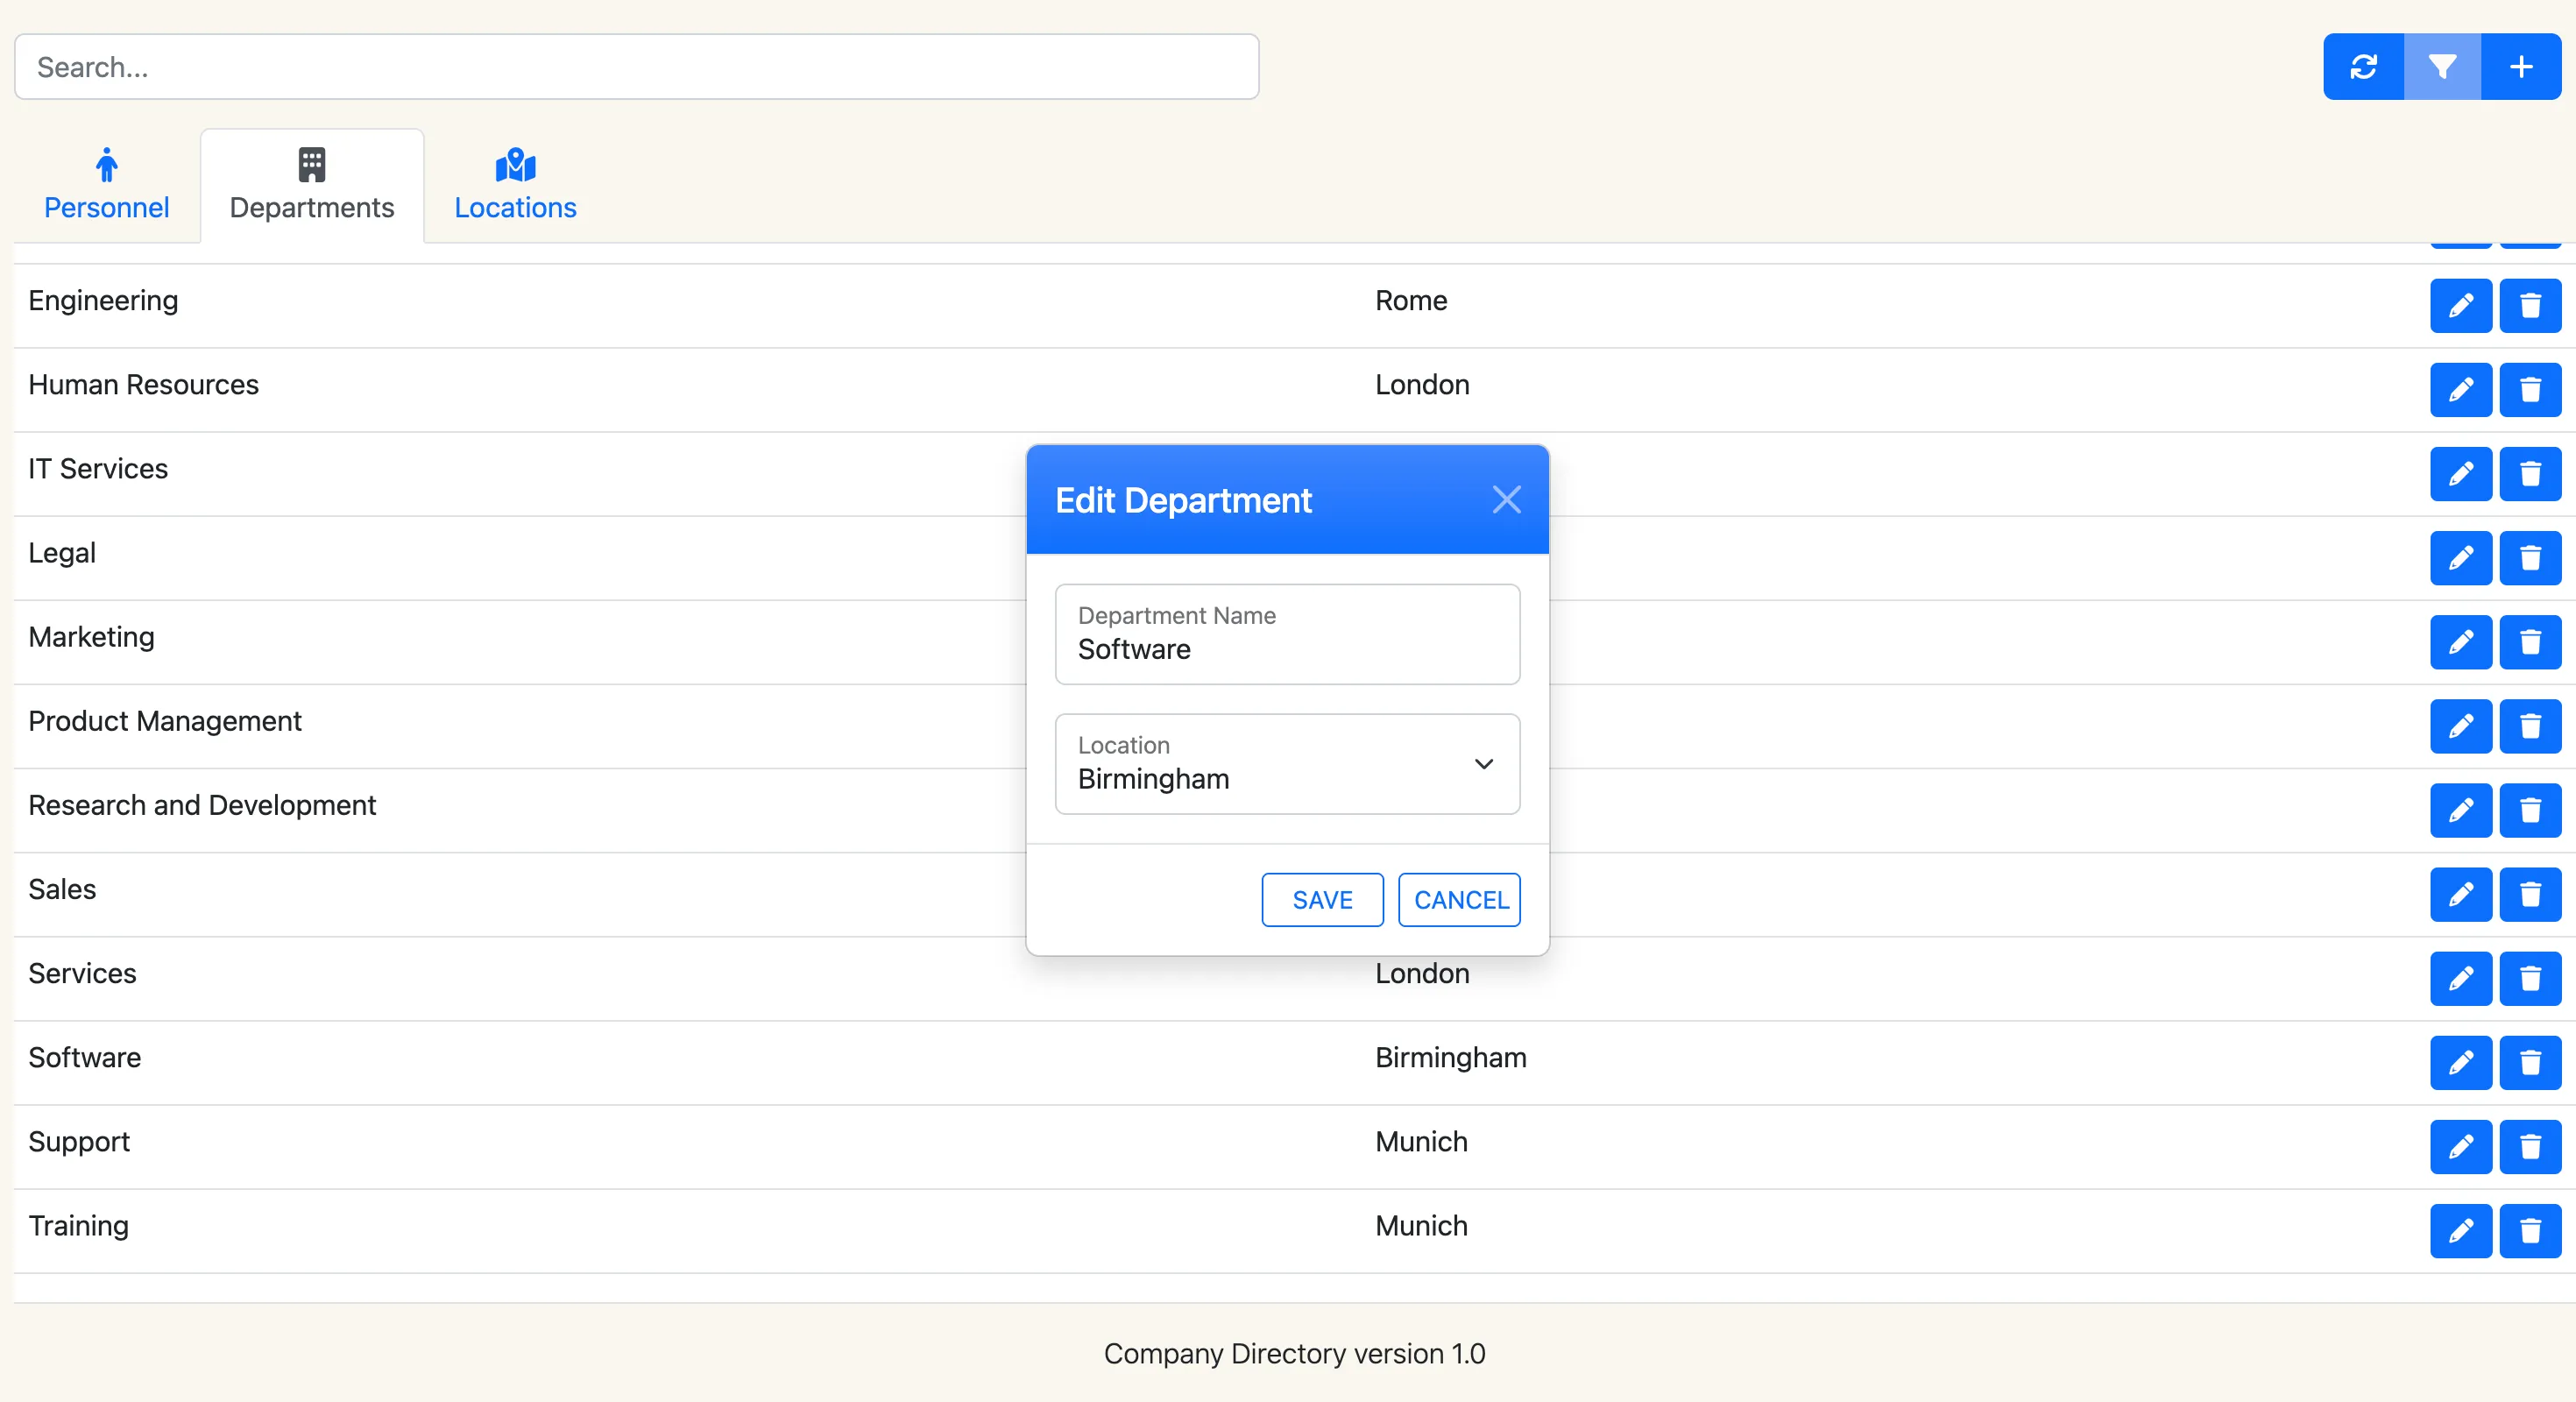The image size is (2576, 1402).
Task: Delete the Services department
Action: pos(2530,977)
